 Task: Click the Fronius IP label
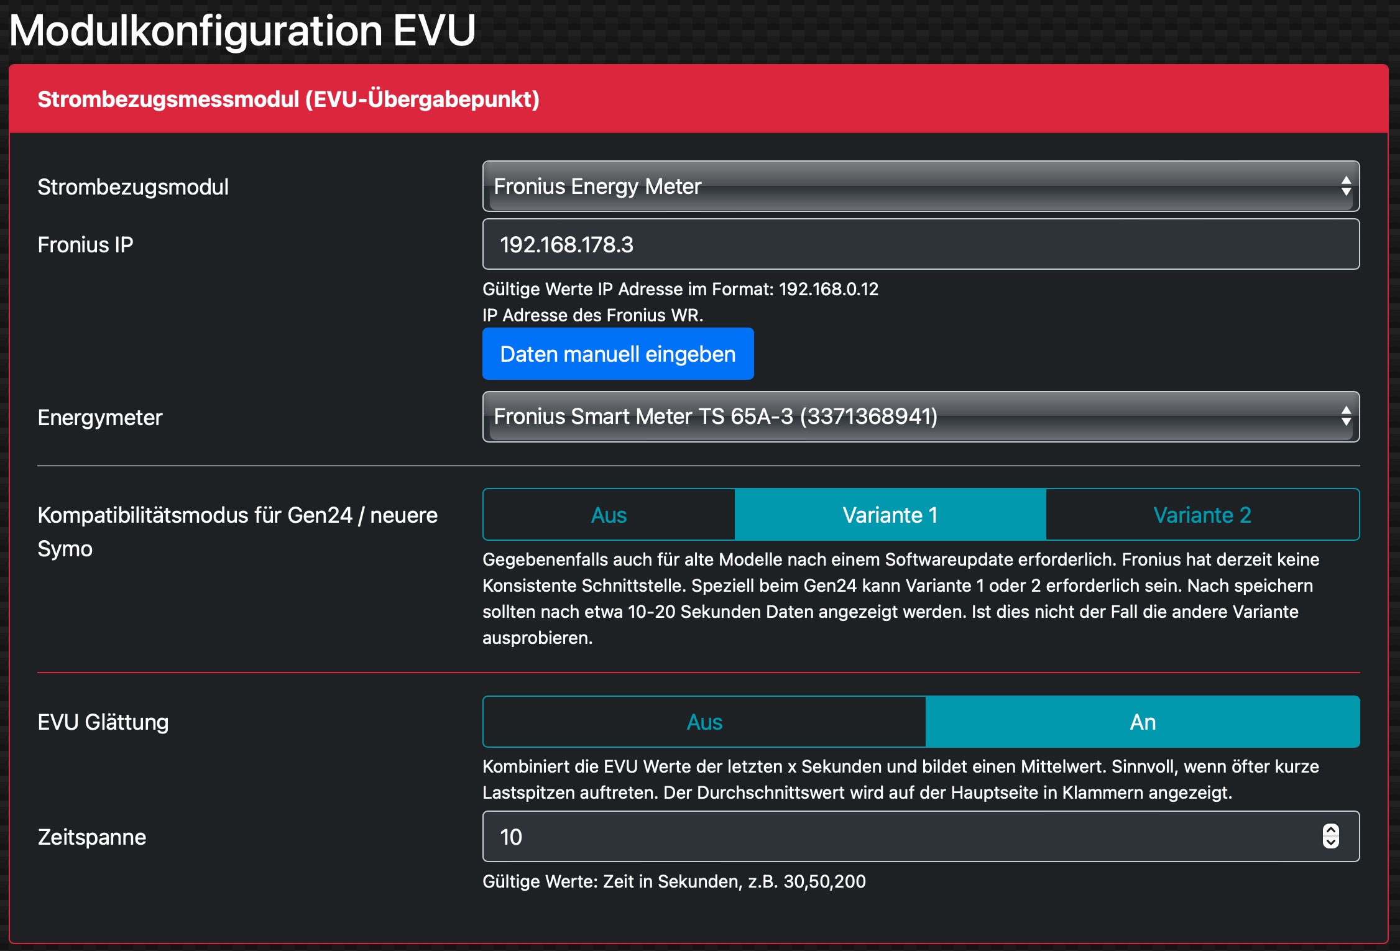tap(85, 244)
